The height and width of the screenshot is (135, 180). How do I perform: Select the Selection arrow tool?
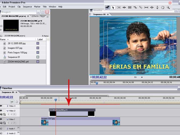pos(113,8)
